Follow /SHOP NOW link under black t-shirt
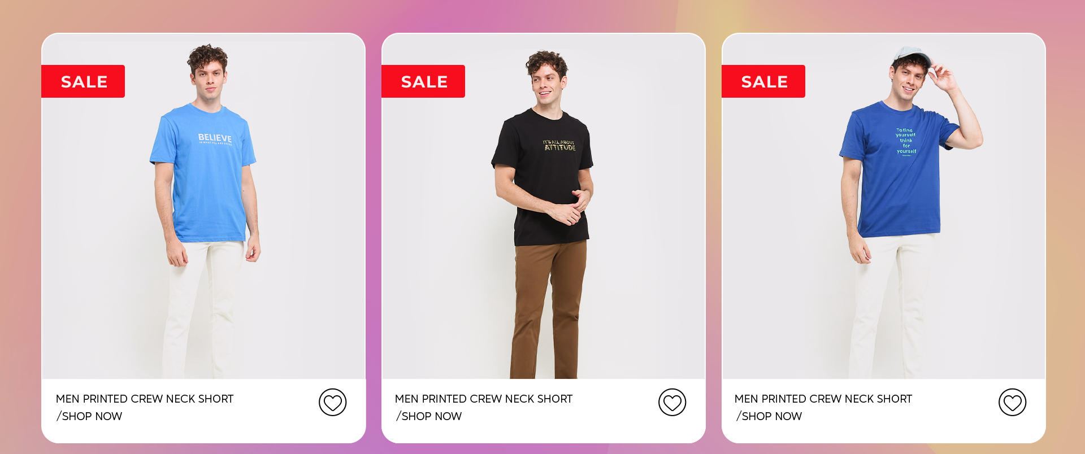 point(429,416)
